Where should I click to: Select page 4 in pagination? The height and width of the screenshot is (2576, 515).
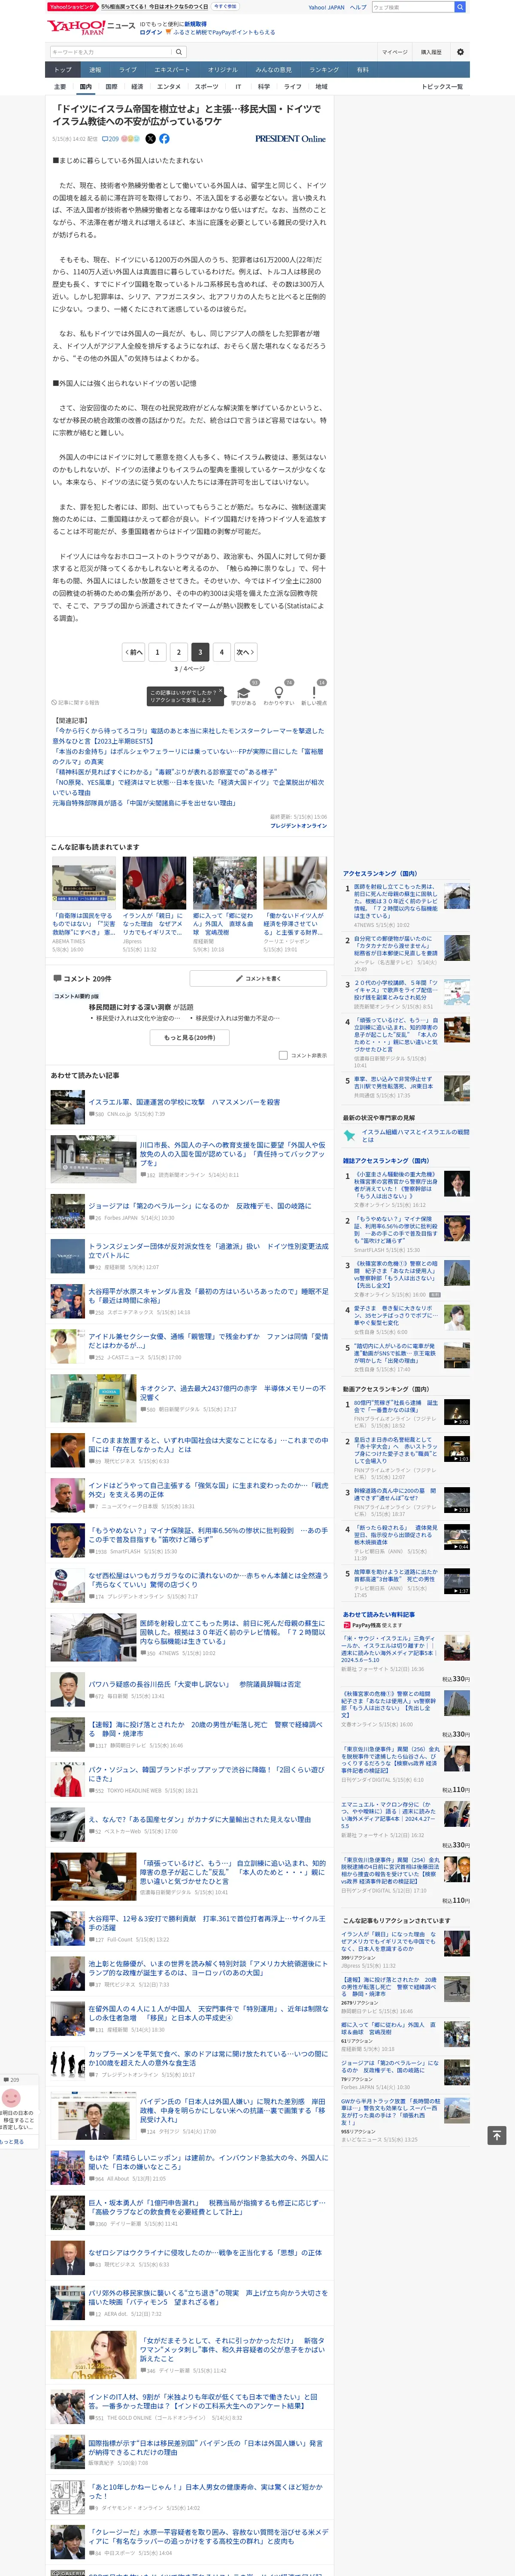tap(222, 652)
